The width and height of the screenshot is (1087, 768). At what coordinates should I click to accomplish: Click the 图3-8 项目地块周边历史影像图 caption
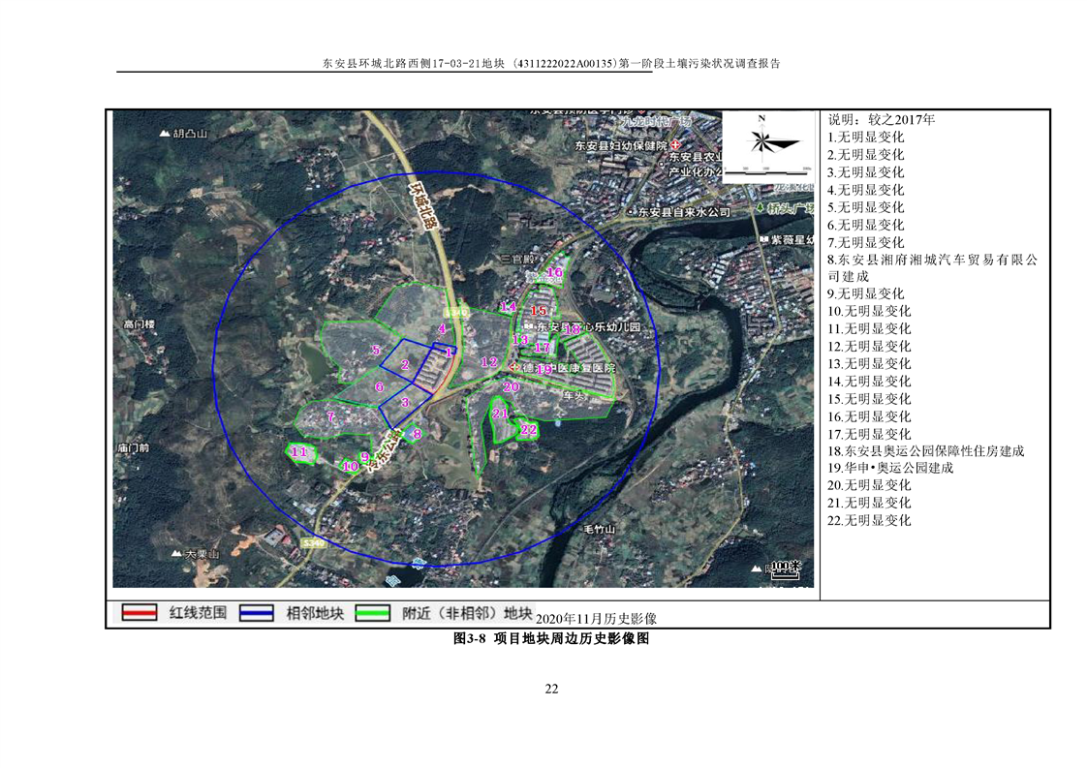pyautogui.click(x=550, y=640)
